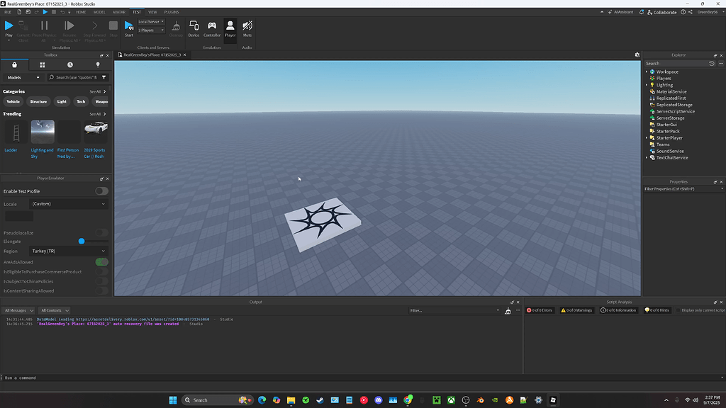726x408 pixels.
Task: Clear the Output with the broom icon
Action: tap(508, 310)
